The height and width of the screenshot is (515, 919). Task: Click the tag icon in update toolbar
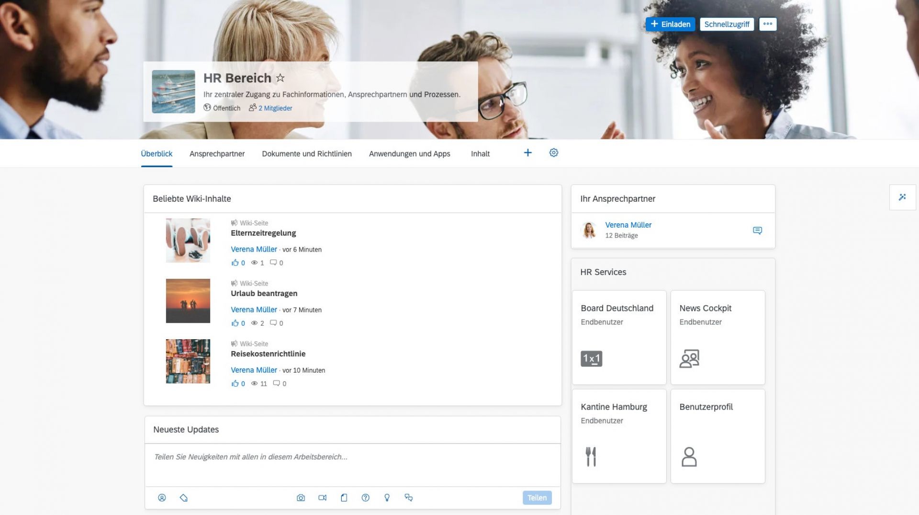click(x=183, y=498)
